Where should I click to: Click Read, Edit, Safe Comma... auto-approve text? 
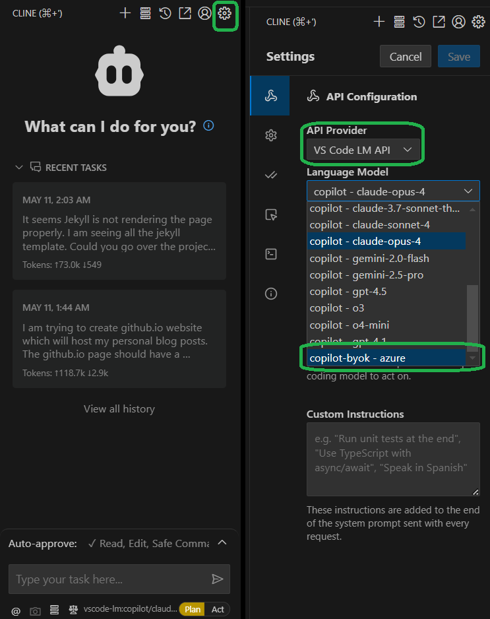154,544
